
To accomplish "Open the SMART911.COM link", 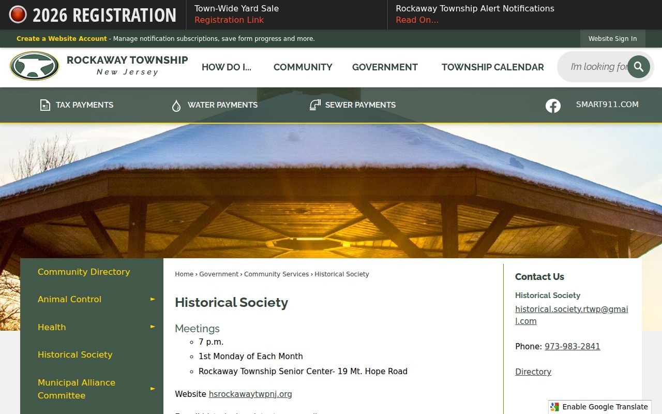I will pyautogui.click(x=607, y=105).
